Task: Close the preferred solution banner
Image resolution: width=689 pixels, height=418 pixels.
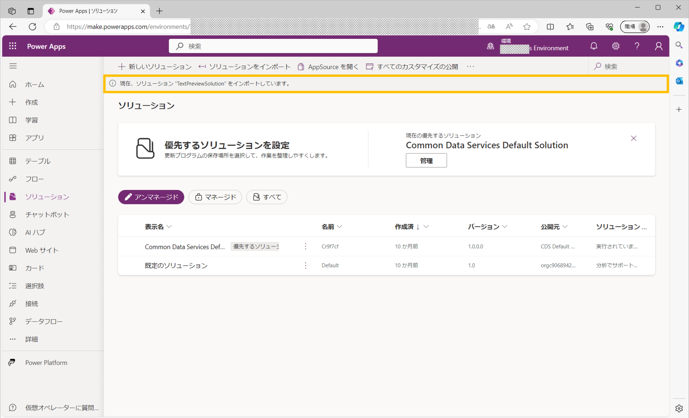Action: 633,138
